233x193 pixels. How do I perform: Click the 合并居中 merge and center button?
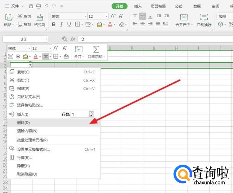(184, 20)
